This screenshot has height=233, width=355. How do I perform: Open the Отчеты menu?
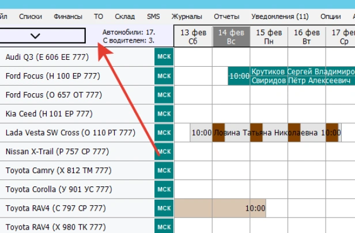(x=226, y=17)
